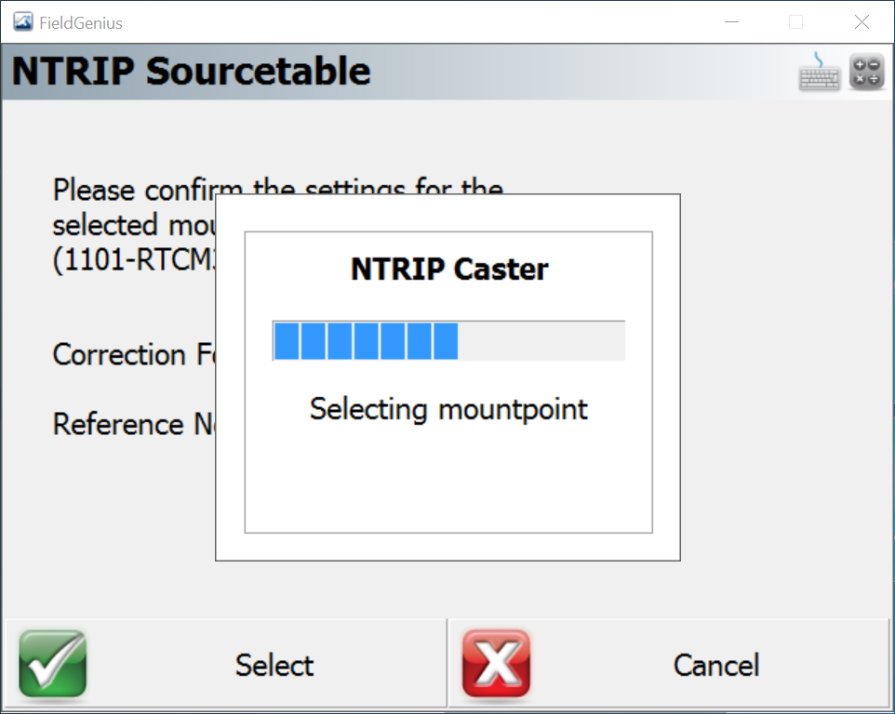Cancel the NTRIP Caster connection
895x714 pixels.
715,664
